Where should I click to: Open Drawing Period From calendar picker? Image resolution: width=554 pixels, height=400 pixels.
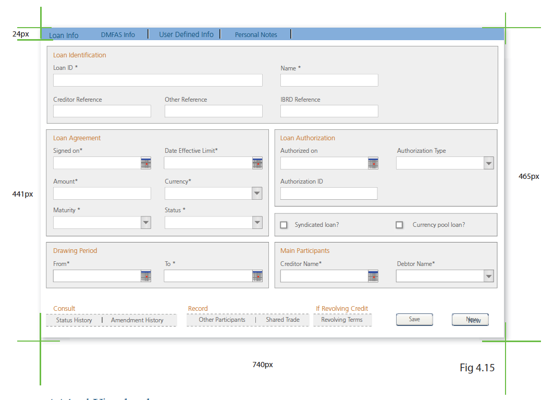pyautogui.click(x=145, y=276)
